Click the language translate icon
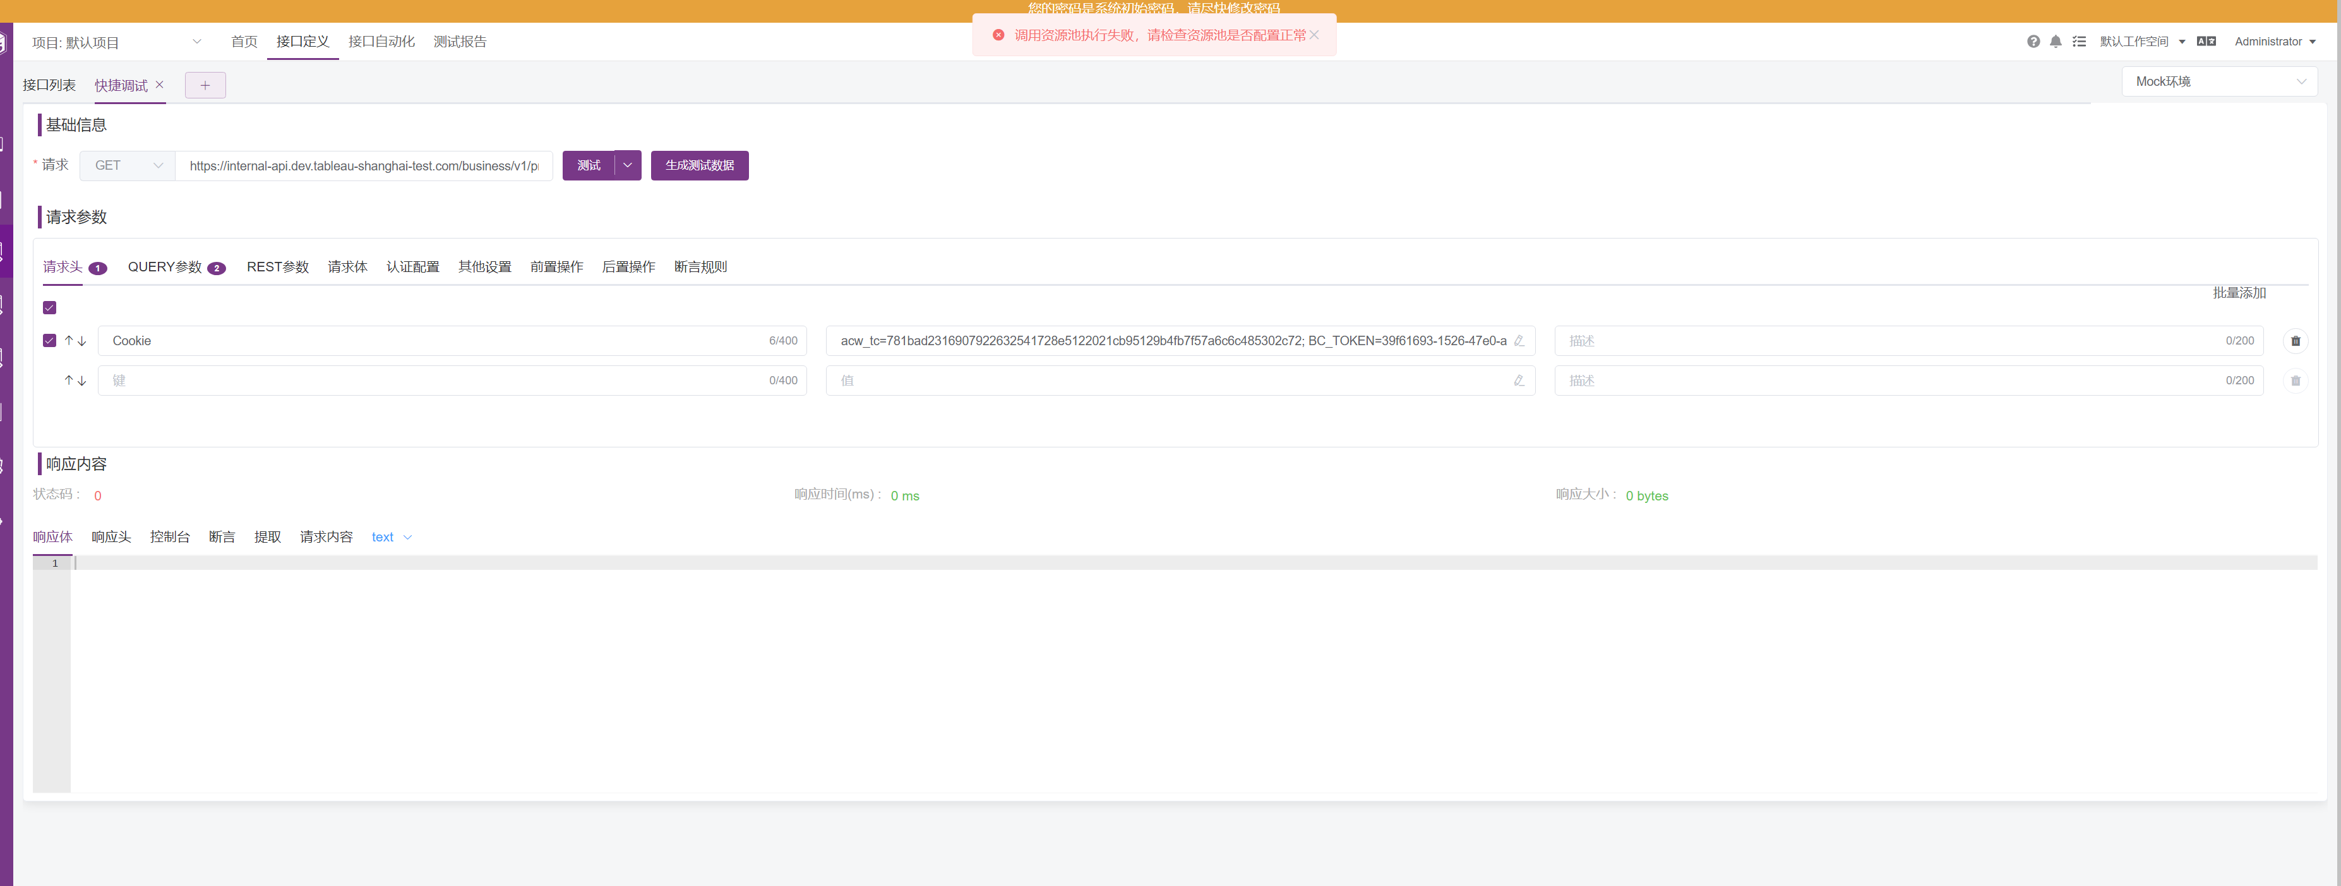 pyautogui.click(x=2206, y=42)
